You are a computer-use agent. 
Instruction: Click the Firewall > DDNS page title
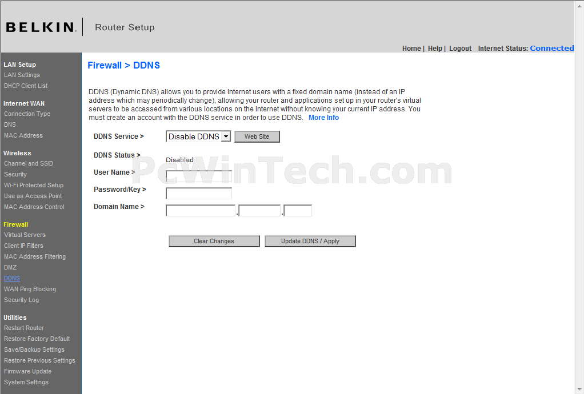(123, 66)
